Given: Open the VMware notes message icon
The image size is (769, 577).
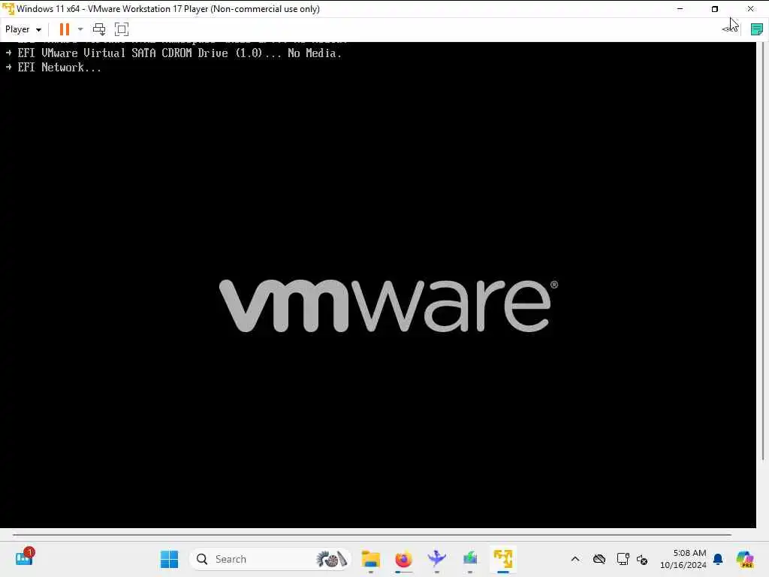Looking at the screenshot, I should pos(757,29).
